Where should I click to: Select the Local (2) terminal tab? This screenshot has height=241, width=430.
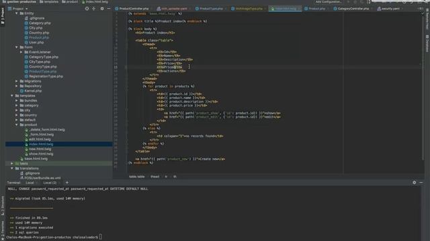click(x=50, y=183)
